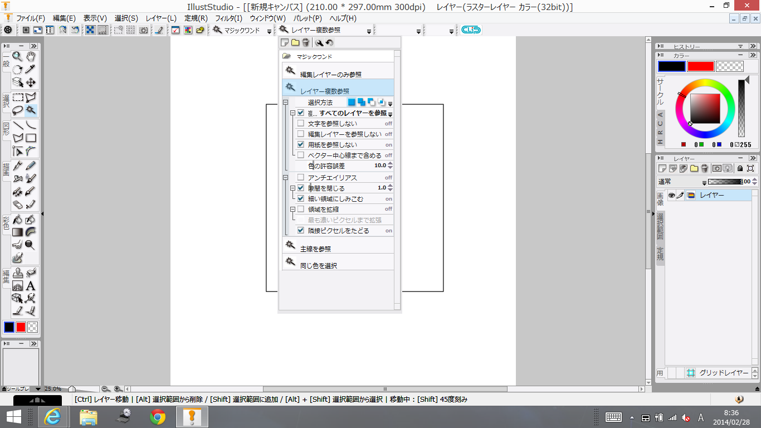Viewport: 761px width, 428px height.
Task: Open the 'すべてのレイヤーを参照' dropdown
Action: pos(390,114)
